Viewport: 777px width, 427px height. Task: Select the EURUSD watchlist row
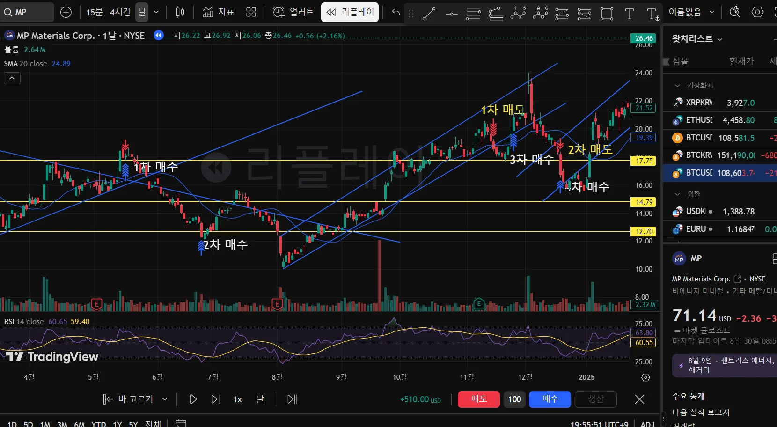tap(720, 229)
